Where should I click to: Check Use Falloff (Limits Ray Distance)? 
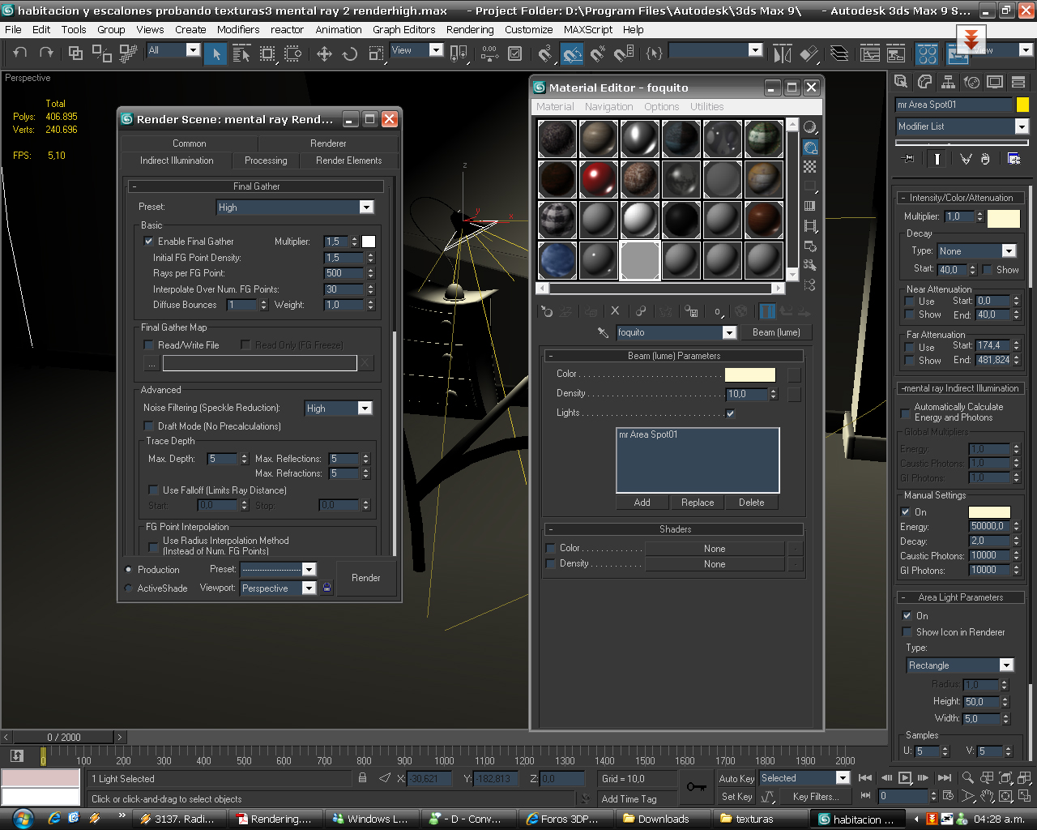pyautogui.click(x=153, y=490)
